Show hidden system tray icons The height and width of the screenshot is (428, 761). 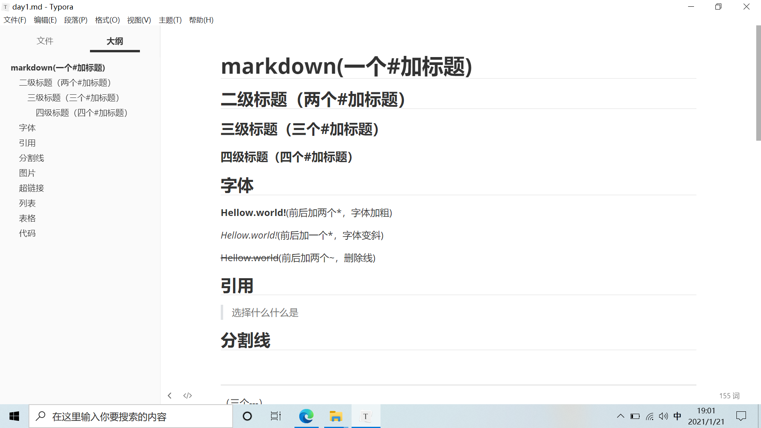tap(621, 416)
